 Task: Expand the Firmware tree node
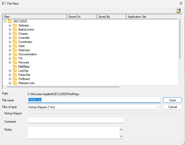(10, 63)
